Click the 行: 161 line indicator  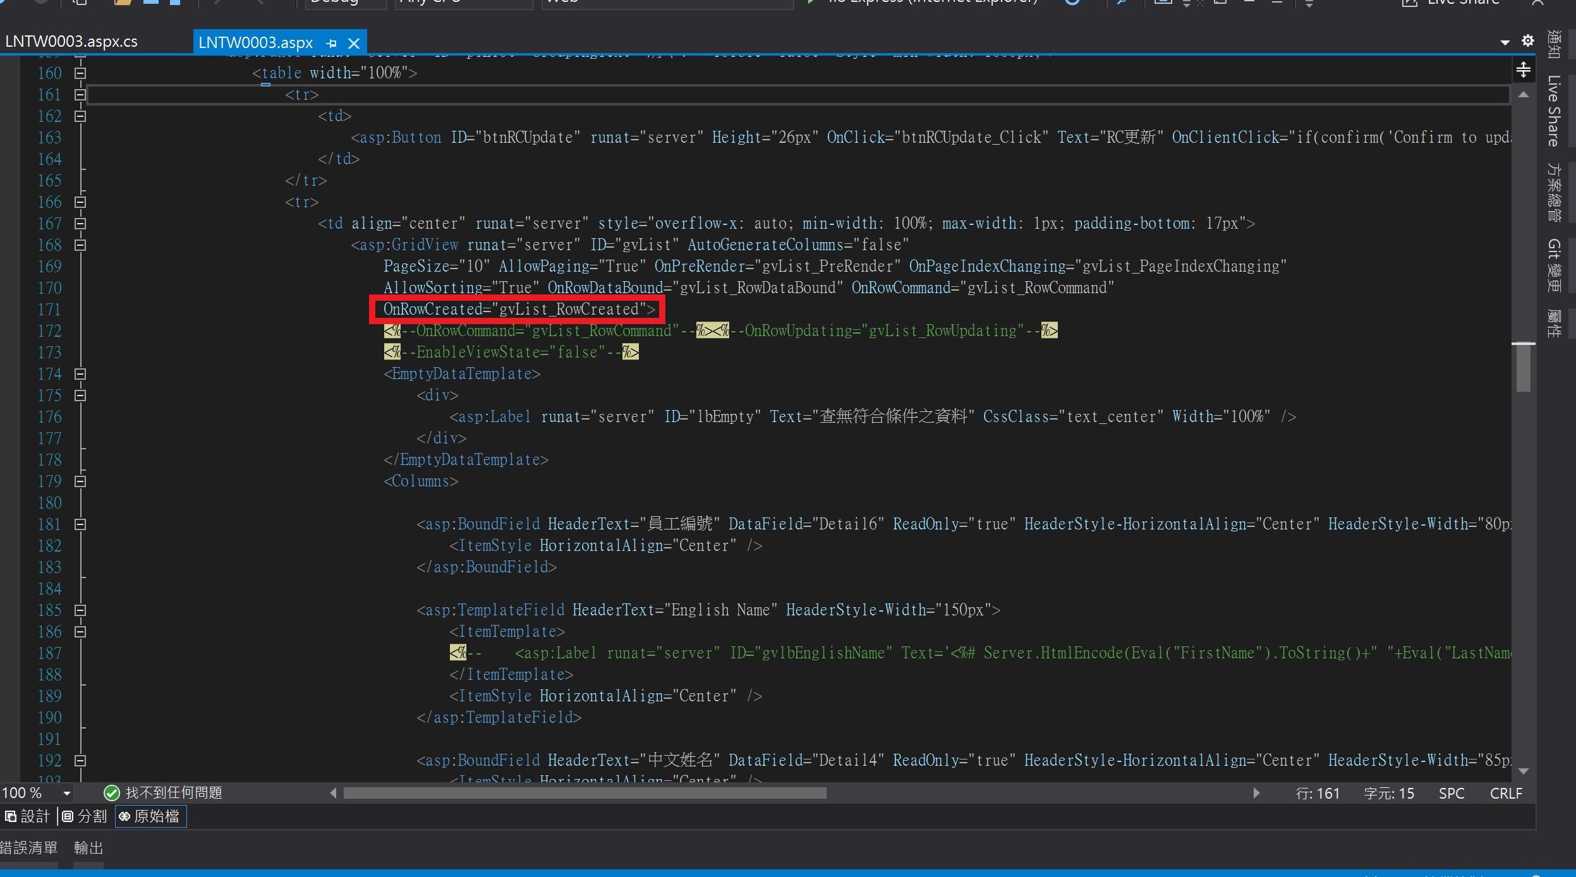tap(1318, 794)
